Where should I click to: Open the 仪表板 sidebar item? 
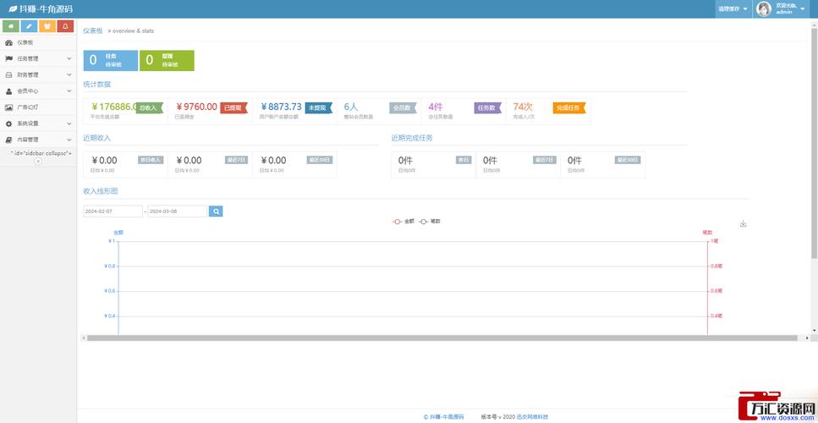38,43
